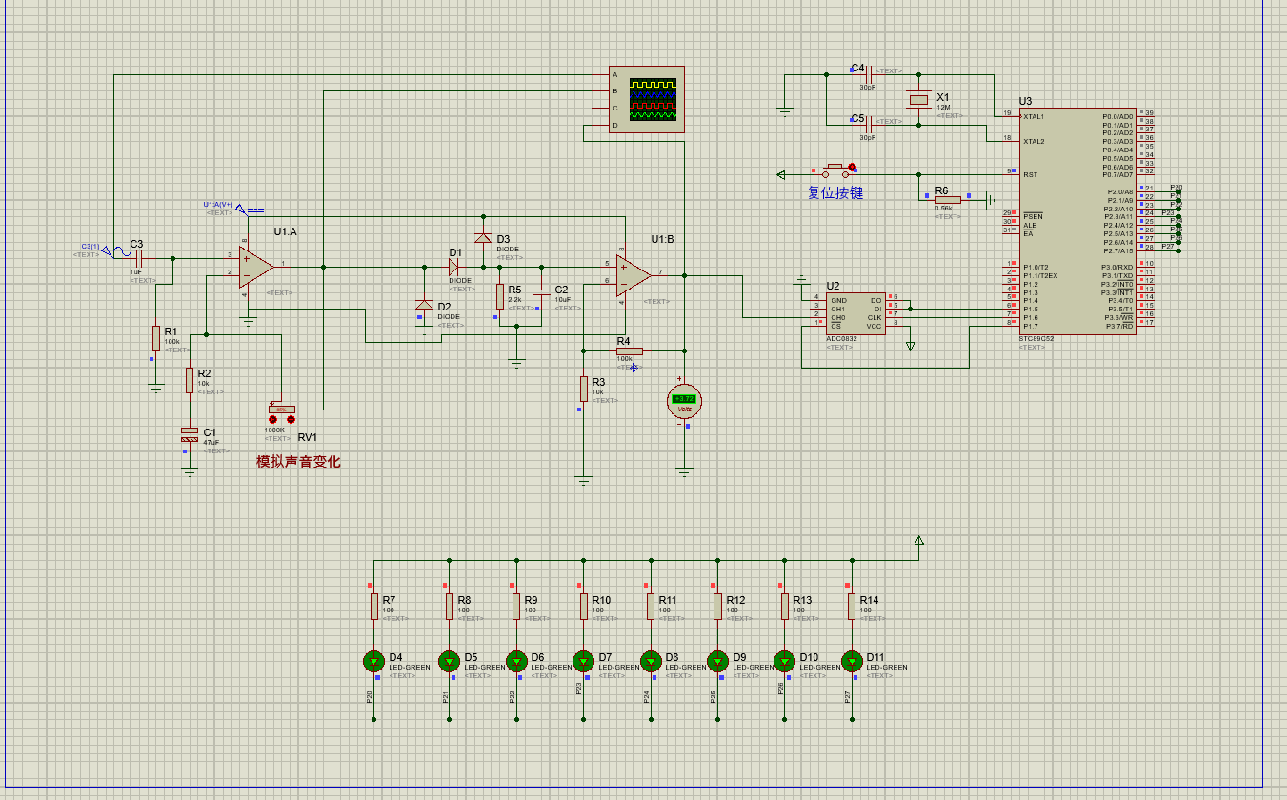The width and height of the screenshot is (1287, 800).
Task: Select the C3(1) sine generator symbol
Action: tap(116, 251)
